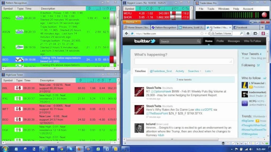
Task: Switch to the LinkedIn Welcome Scott tab
Action: click(x=191, y=27)
